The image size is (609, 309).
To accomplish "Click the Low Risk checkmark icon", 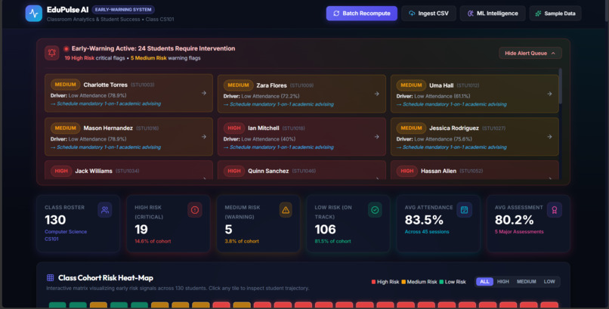I will (x=375, y=210).
